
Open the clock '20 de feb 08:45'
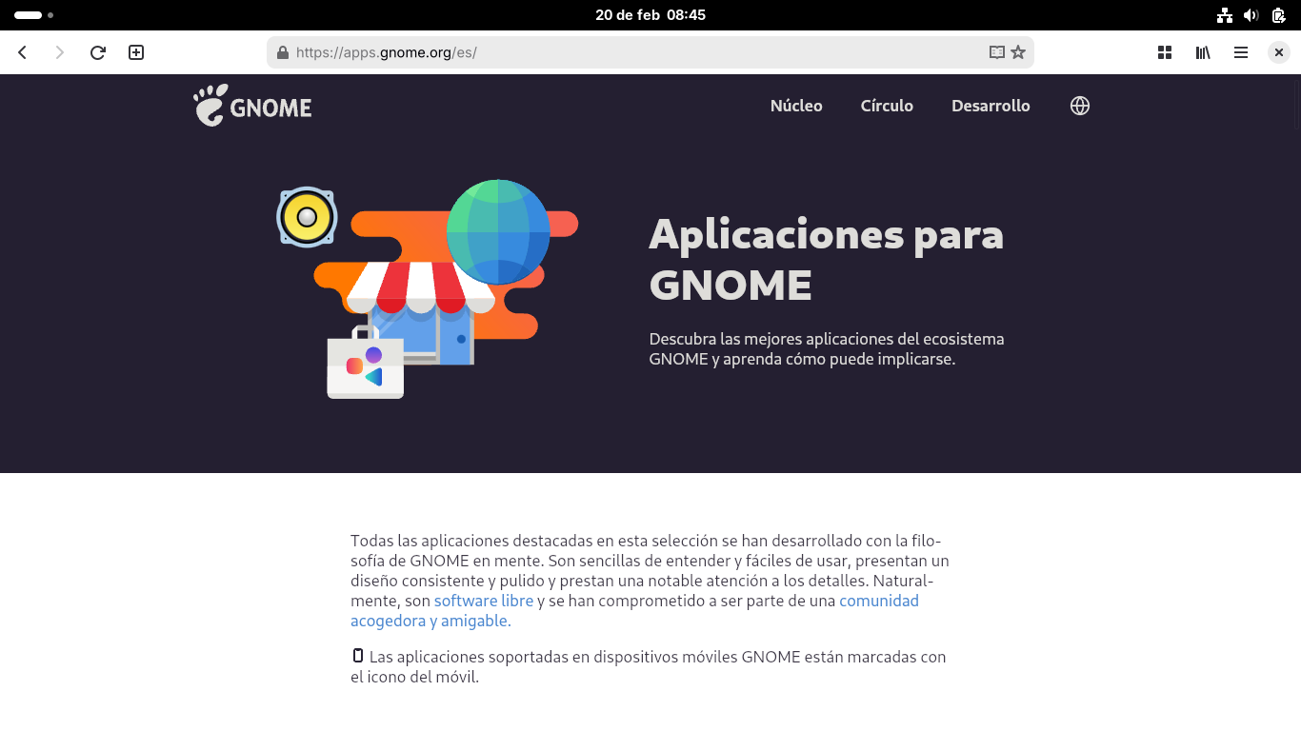650,15
